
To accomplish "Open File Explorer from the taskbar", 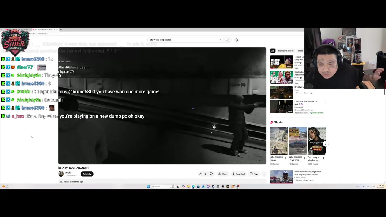I will click(x=188, y=187).
